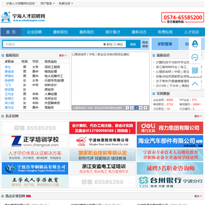Select the highlighted slide 3 button
Viewport: 205px width, 205px height.
(x=136, y=108)
